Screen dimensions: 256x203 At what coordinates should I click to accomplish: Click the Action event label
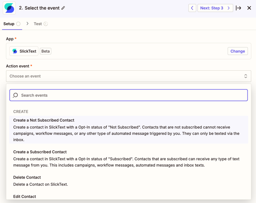(18, 66)
